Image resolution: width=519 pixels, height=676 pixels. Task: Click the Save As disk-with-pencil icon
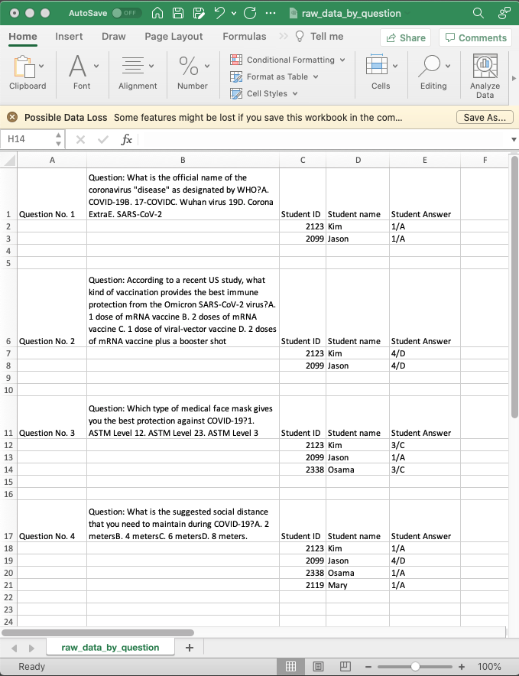click(199, 13)
